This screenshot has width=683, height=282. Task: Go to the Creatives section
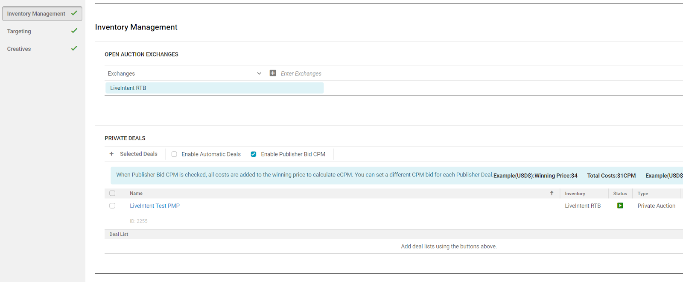click(19, 49)
